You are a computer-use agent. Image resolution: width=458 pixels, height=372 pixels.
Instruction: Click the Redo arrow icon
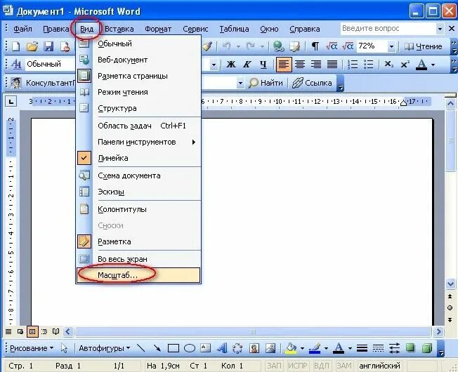pyautogui.click(x=251, y=46)
